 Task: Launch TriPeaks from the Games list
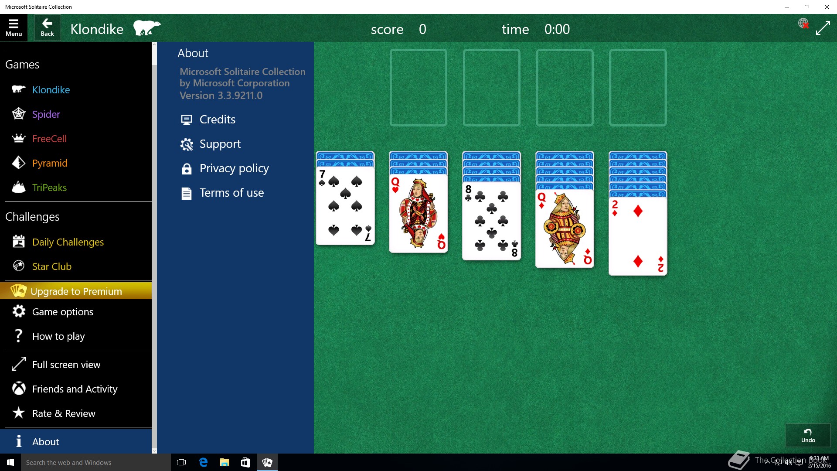pyautogui.click(x=49, y=188)
